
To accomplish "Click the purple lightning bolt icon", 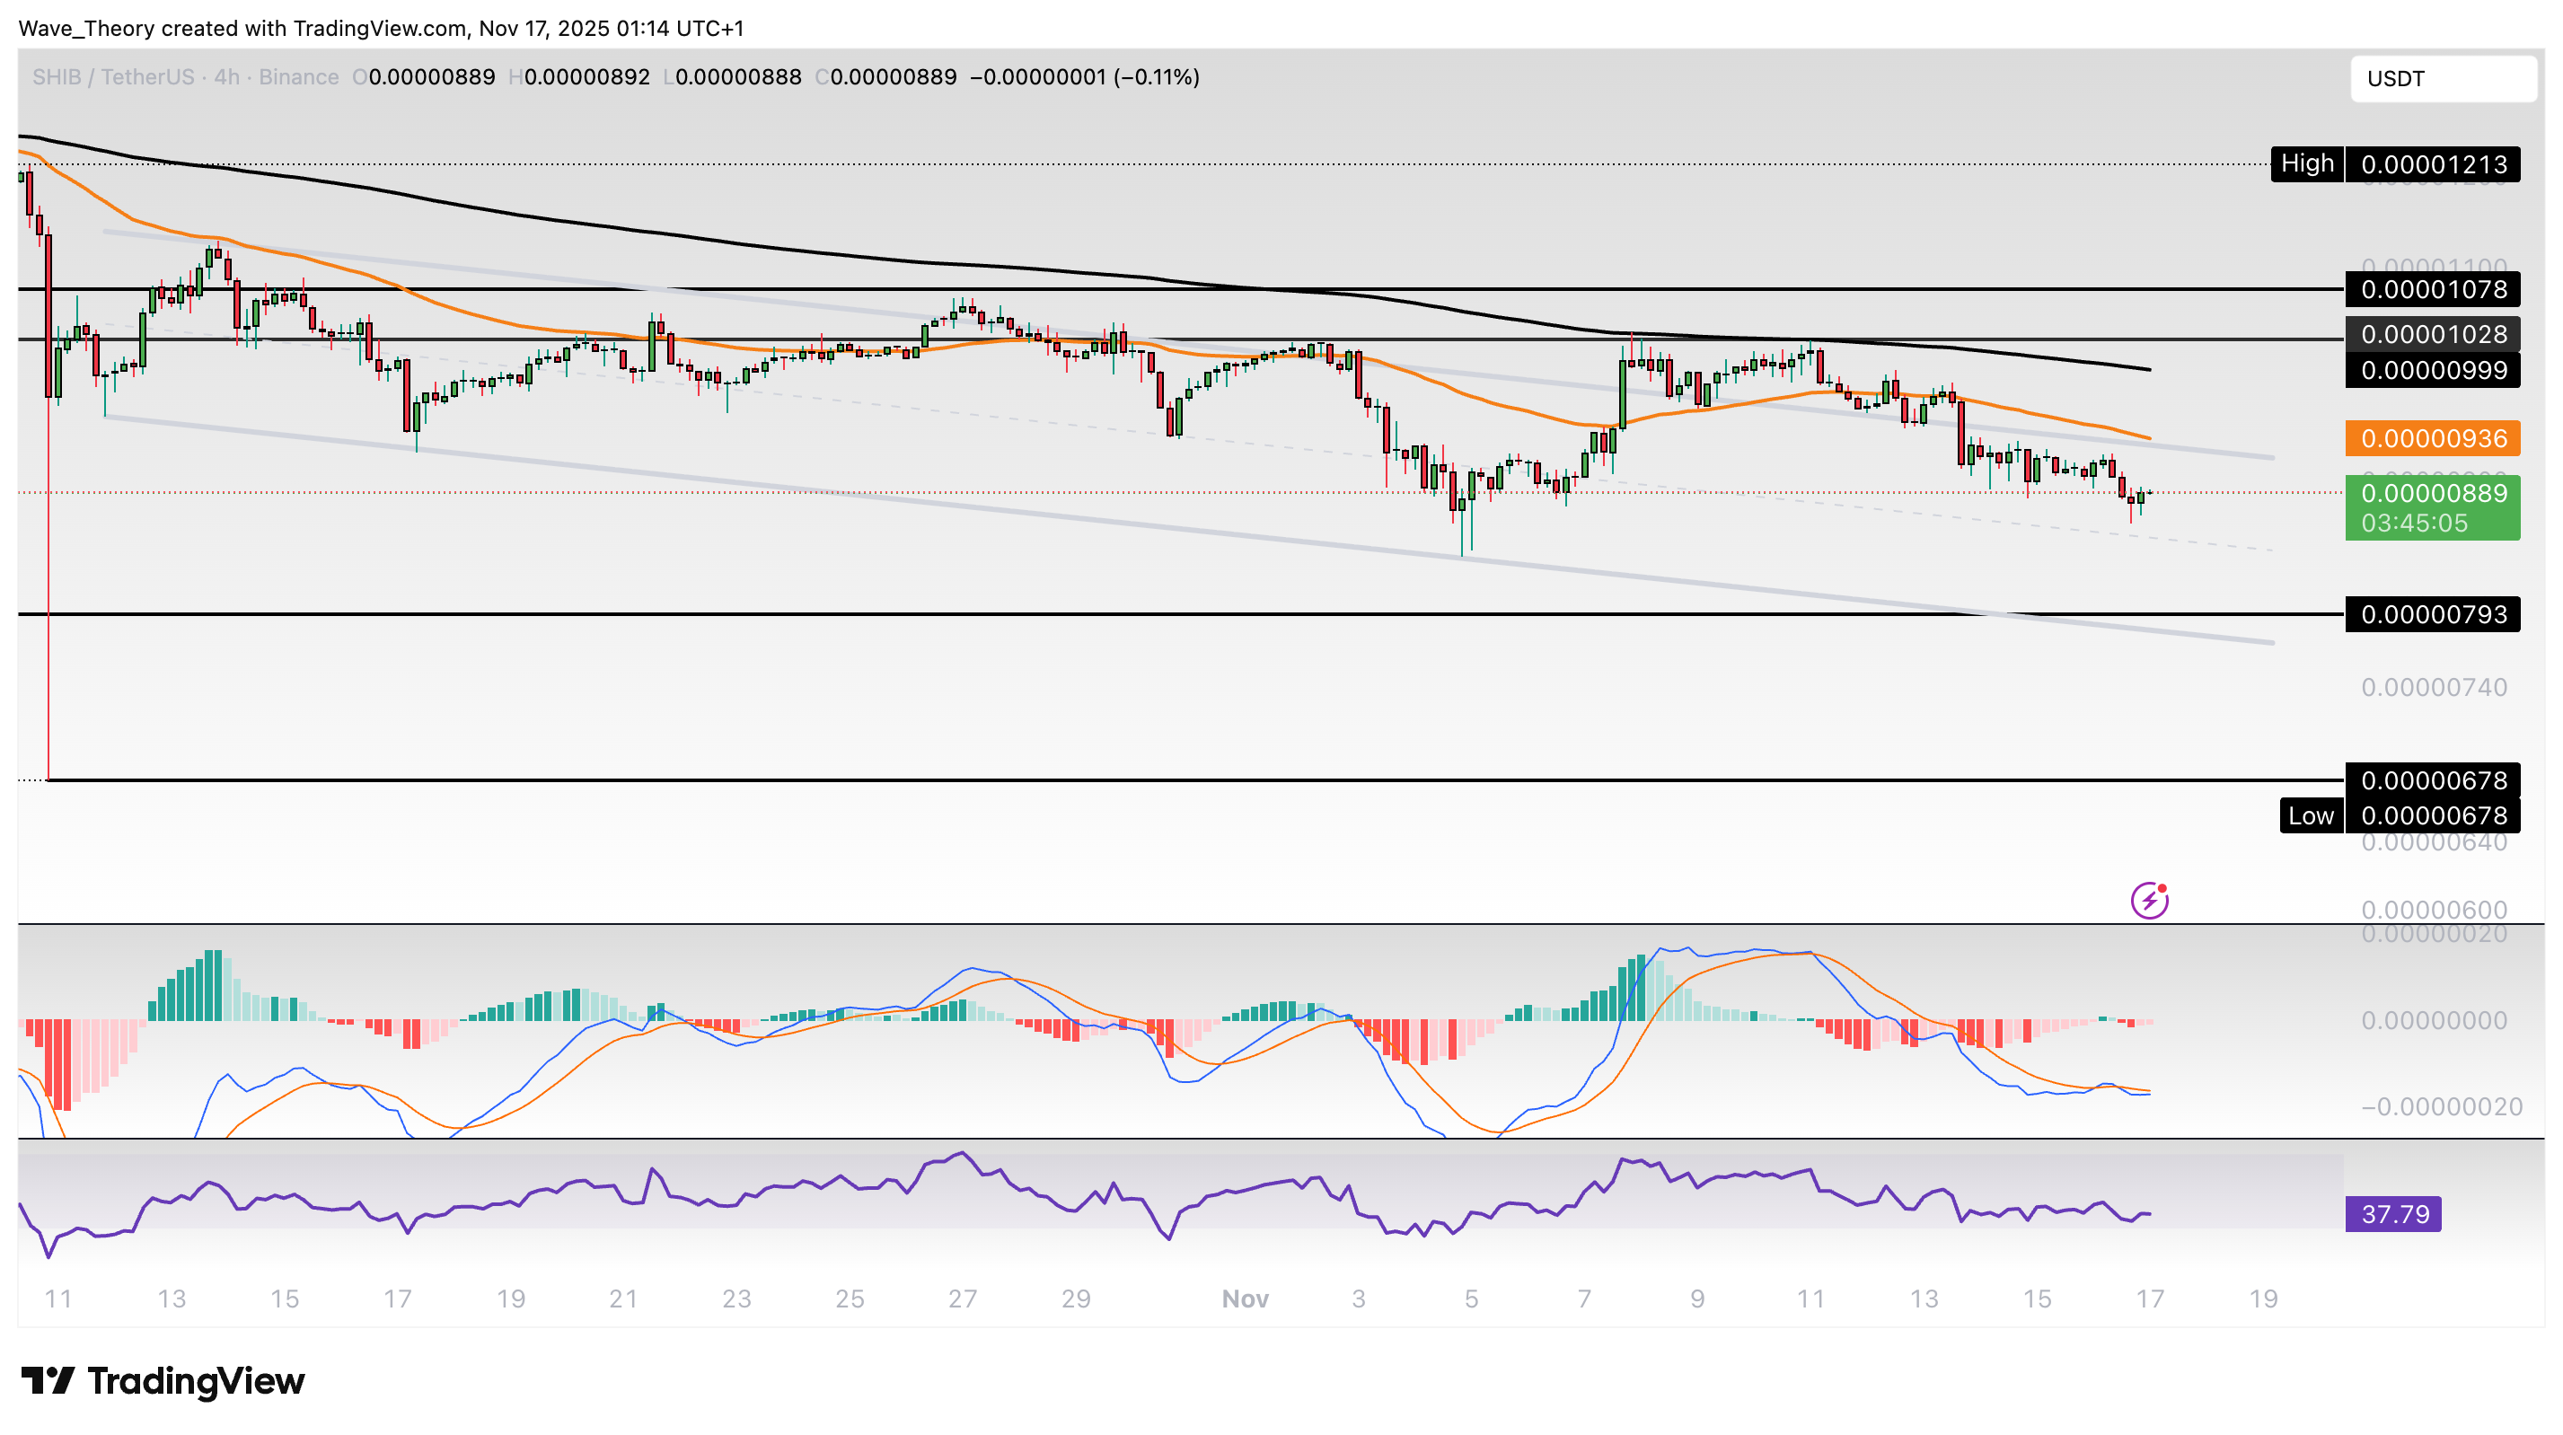I will (2149, 901).
